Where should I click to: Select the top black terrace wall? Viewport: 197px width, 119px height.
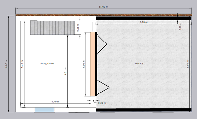pyautogui.click(x=143, y=18)
